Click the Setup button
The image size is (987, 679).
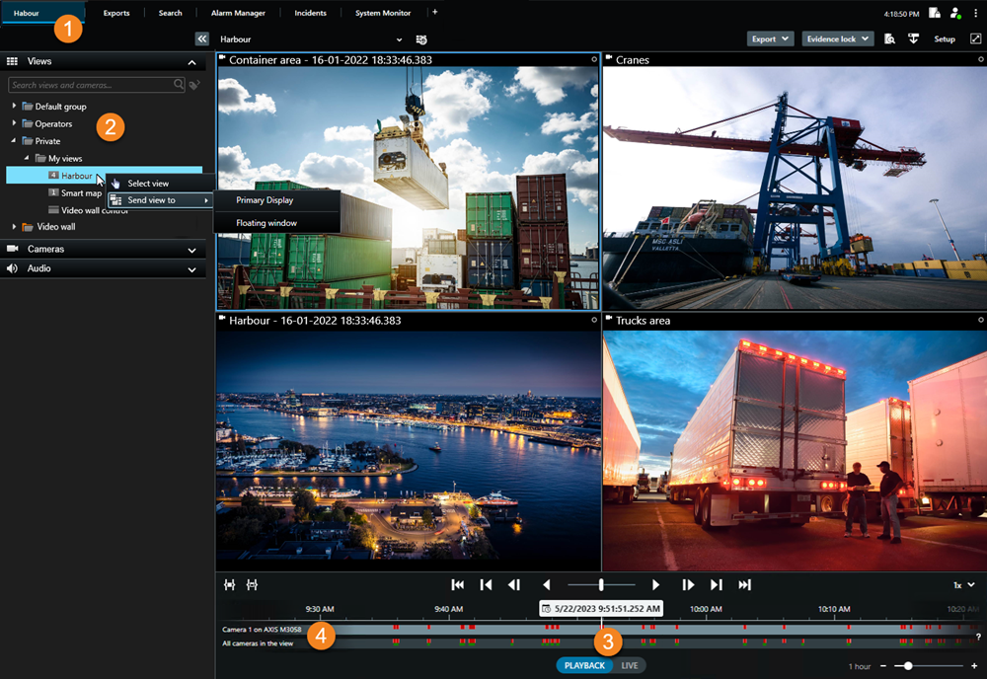pyautogui.click(x=945, y=39)
